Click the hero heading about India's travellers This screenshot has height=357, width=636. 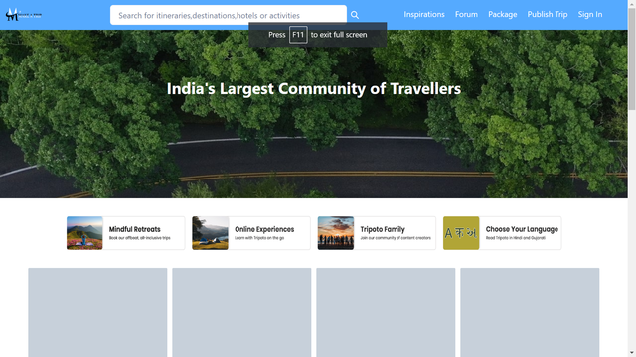coord(314,88)
